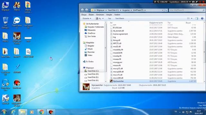Open the Explorer help icon
The width and height of the screenshot is (206, 115).
[202, 19]
